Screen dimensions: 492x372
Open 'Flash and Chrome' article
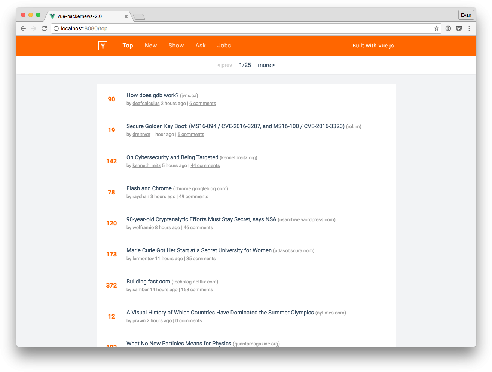click(x=149, y=188)
